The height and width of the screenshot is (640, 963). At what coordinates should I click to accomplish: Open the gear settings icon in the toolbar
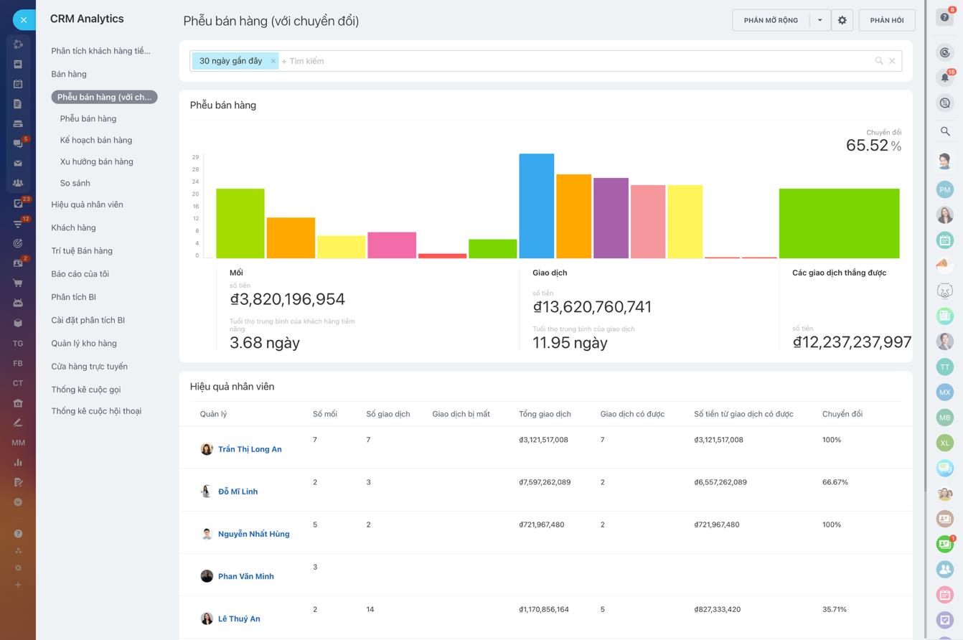tap(842, 19)
